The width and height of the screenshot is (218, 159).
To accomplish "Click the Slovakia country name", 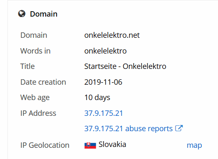I will pyautogui.click(x=112, y=144).
